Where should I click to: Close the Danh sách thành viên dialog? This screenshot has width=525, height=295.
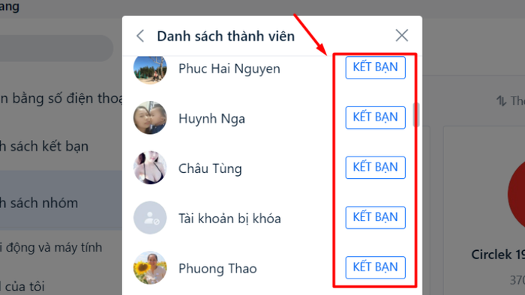pos(401,35)
